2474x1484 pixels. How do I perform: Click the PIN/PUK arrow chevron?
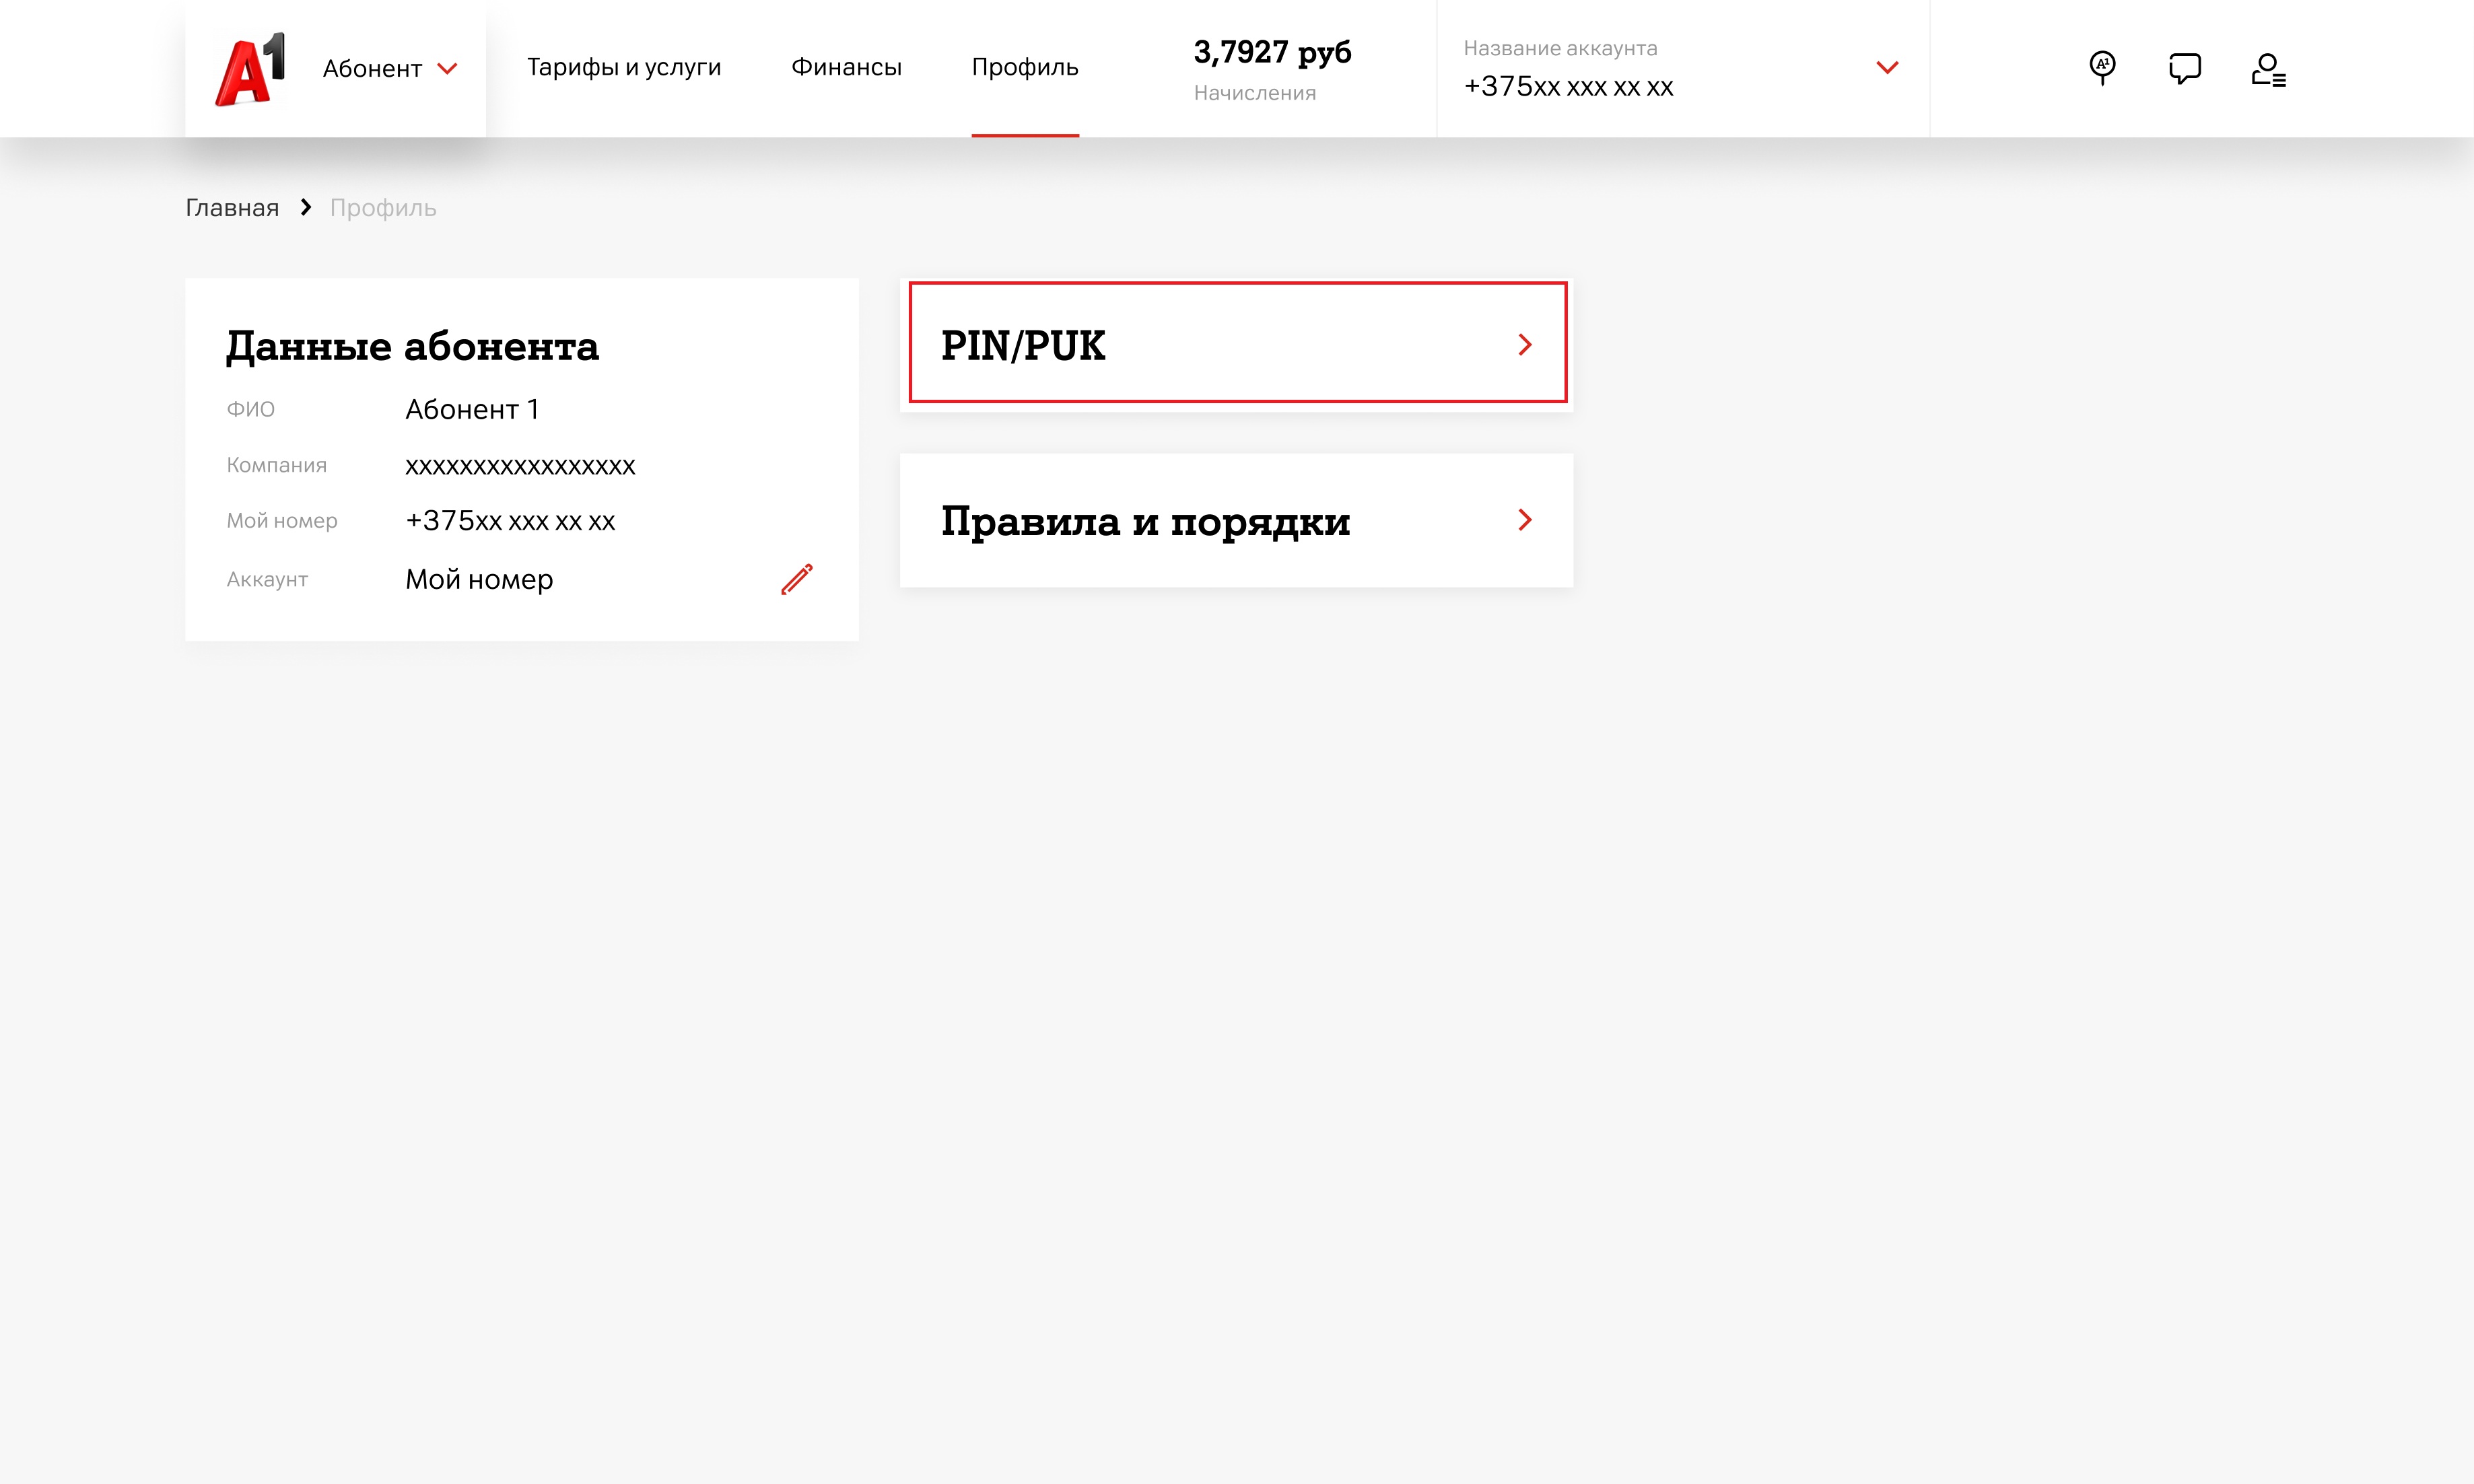(x=1524, y=345)
